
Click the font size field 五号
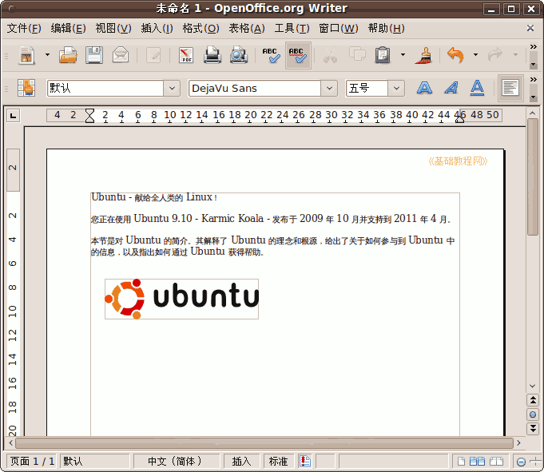(367, 88)
